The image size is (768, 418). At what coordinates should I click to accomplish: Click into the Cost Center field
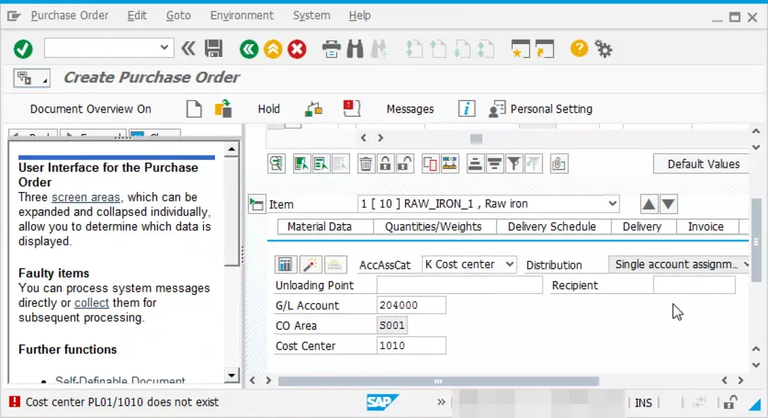pyautogui.click(x=412, y=346)
